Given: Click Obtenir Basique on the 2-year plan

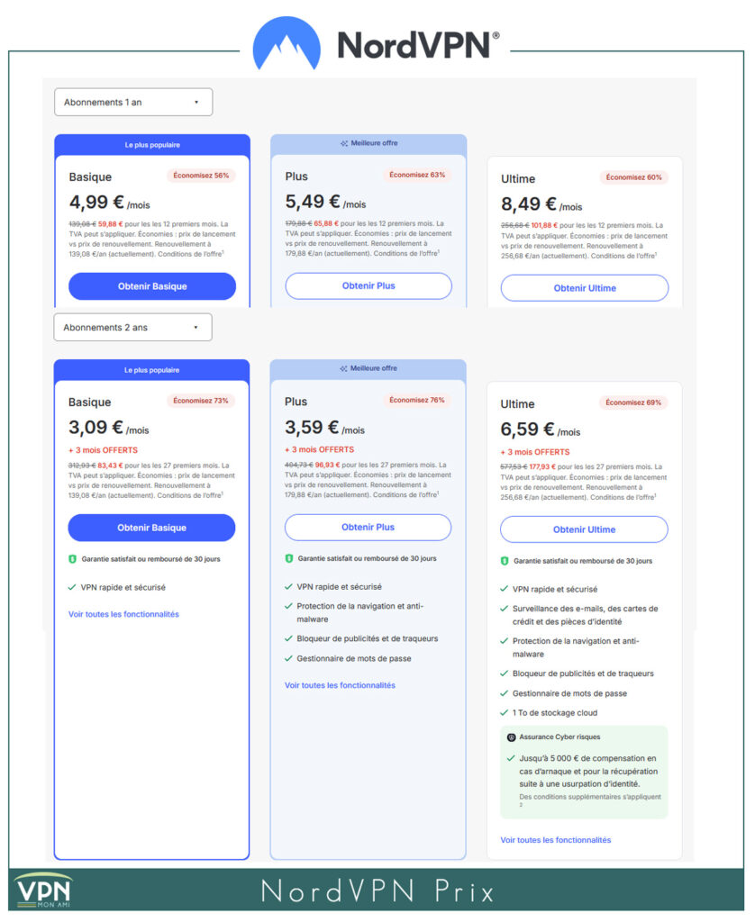Looking at the screenshot, I should pyautogui.click(x=151, y=527).
